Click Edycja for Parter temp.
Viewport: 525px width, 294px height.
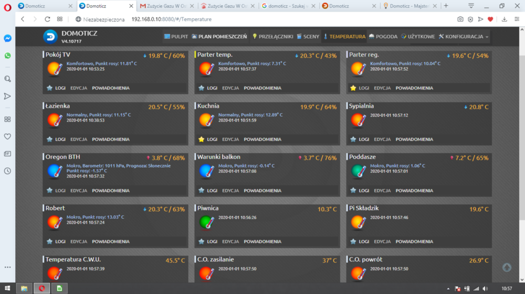click(x=230, y=88)
